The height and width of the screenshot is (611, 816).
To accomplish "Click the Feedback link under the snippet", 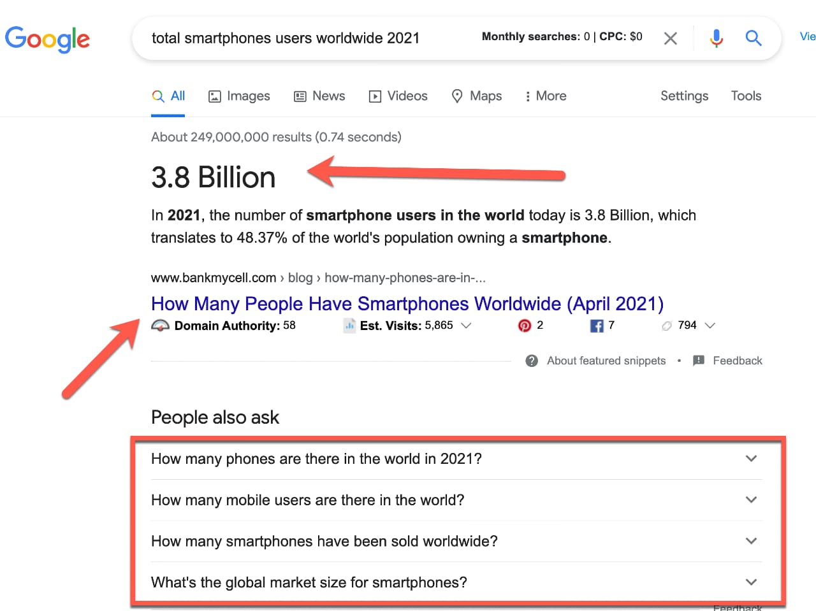I will [737, 361].
